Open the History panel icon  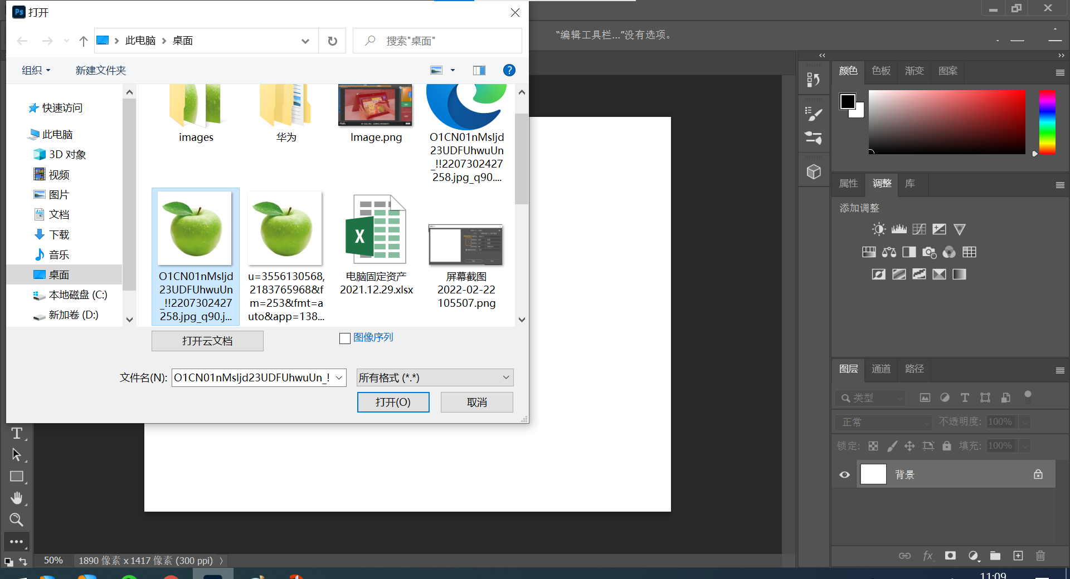(814, 80)
